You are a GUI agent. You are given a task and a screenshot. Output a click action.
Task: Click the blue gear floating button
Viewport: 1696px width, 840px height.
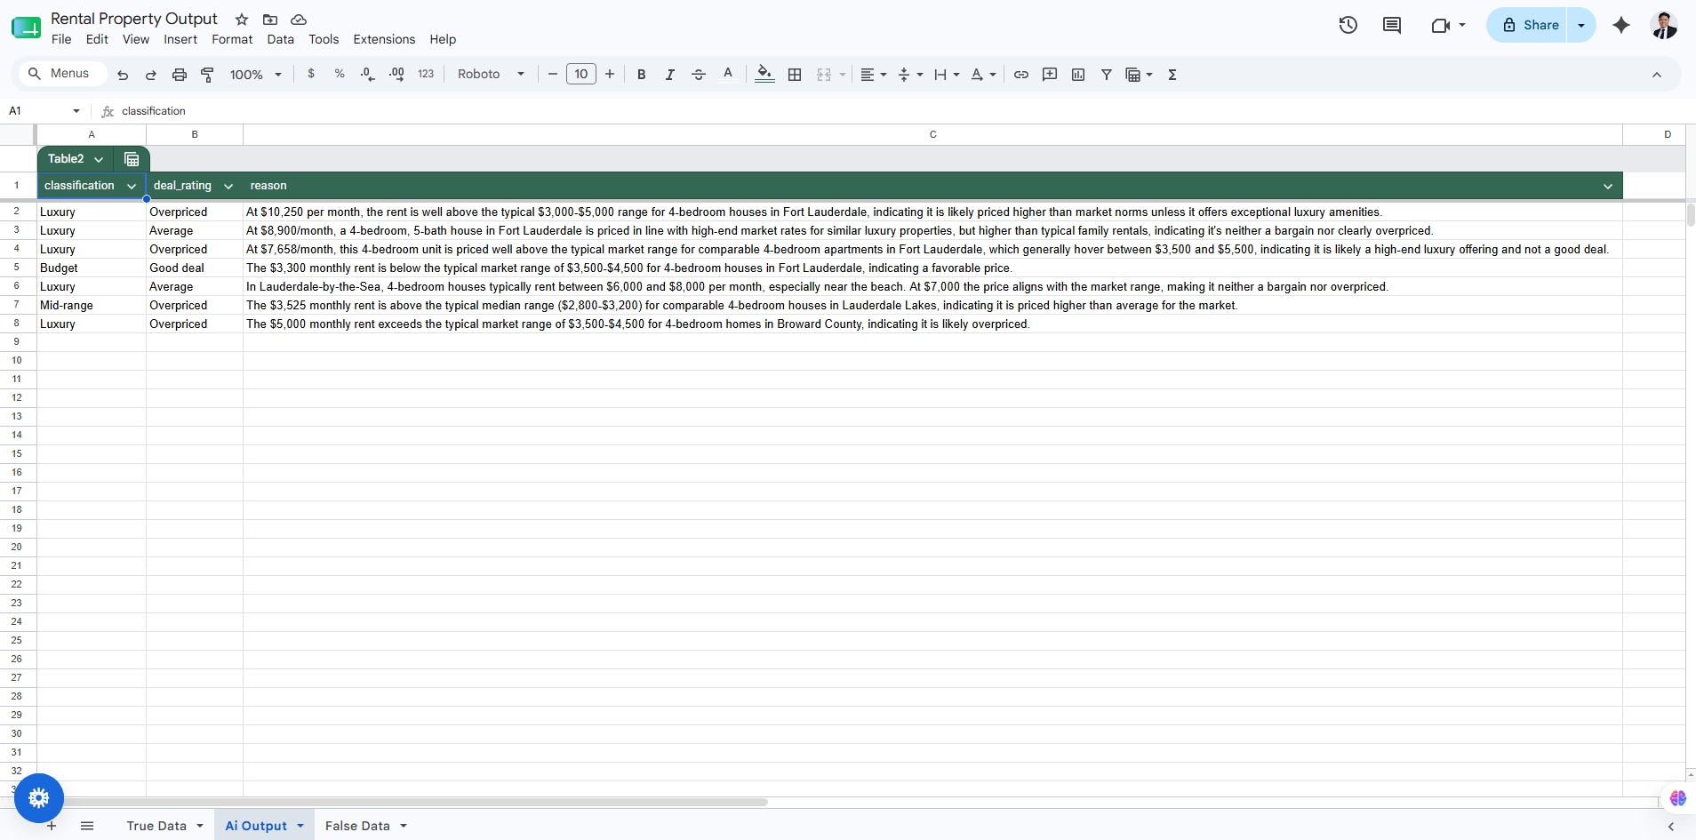tap(39, 798)
